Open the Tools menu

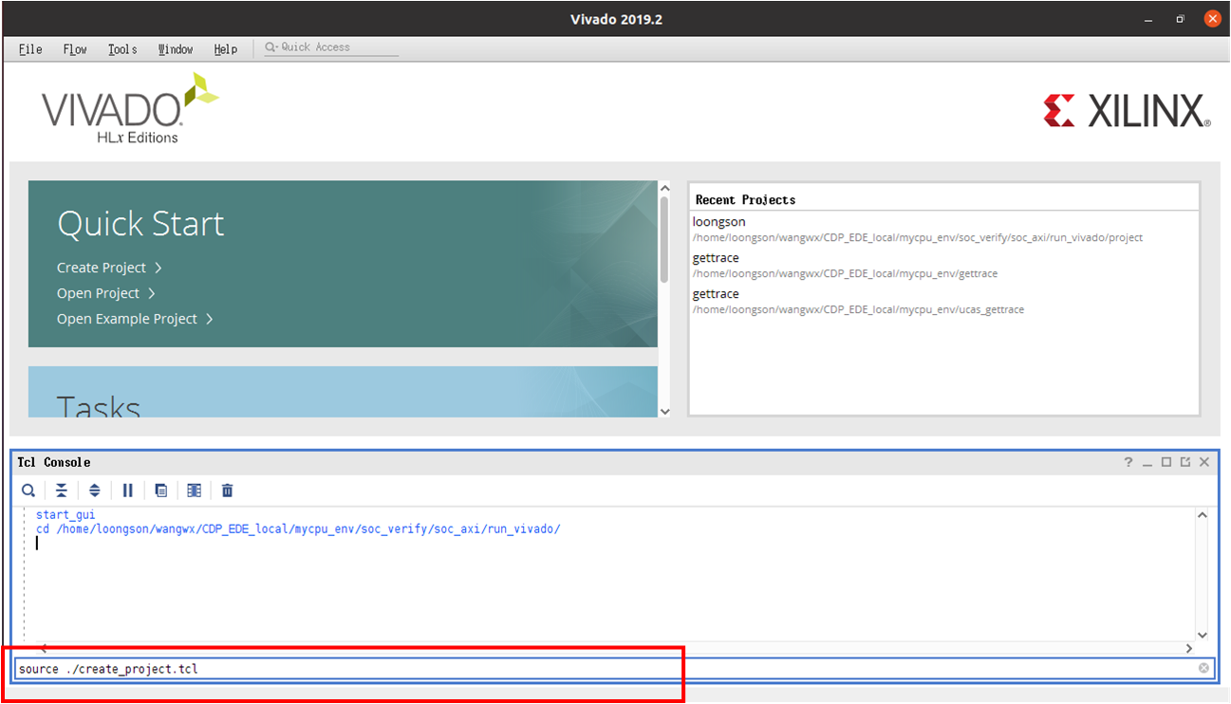122,49
